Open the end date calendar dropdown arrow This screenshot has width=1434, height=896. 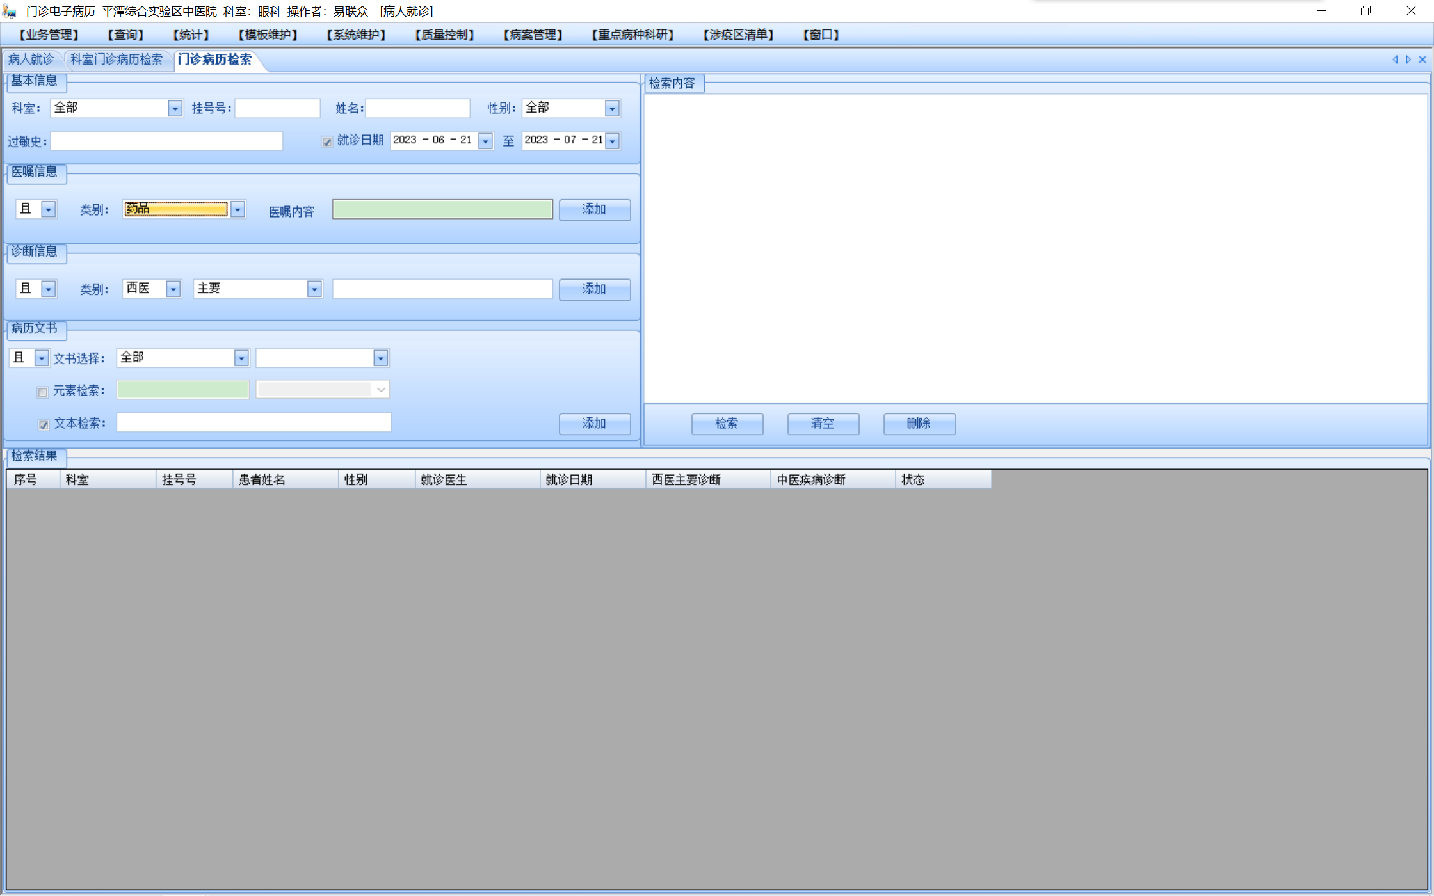tap(613, 141)
